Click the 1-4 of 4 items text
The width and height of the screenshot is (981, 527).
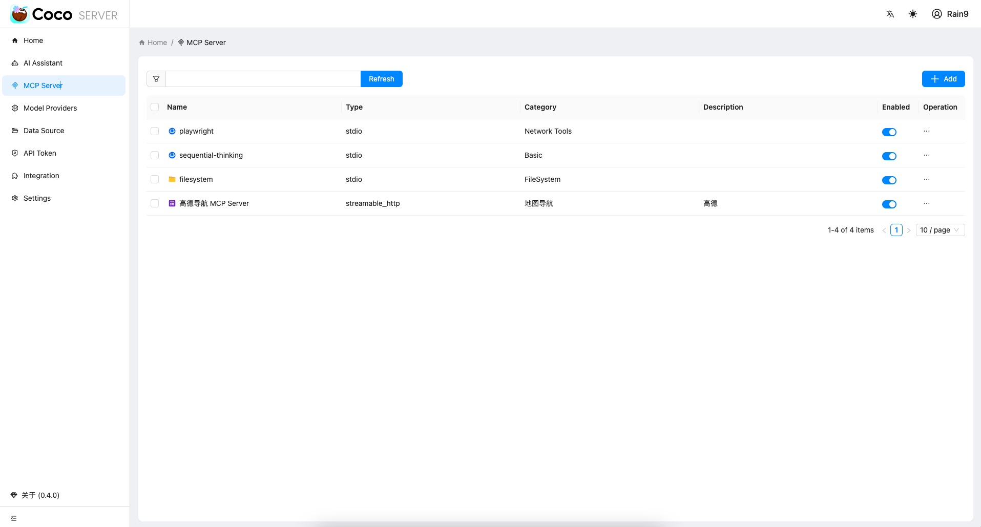[x=851, y=230]
